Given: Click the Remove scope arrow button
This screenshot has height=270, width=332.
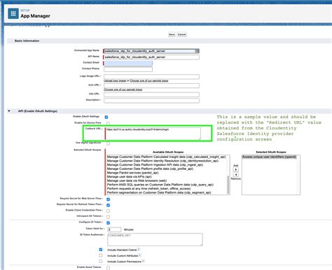Looking at the screenshot, I should [x=236, y=175].
